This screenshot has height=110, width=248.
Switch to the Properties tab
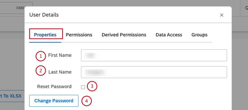pyautogui.click(x=45, y=35)
